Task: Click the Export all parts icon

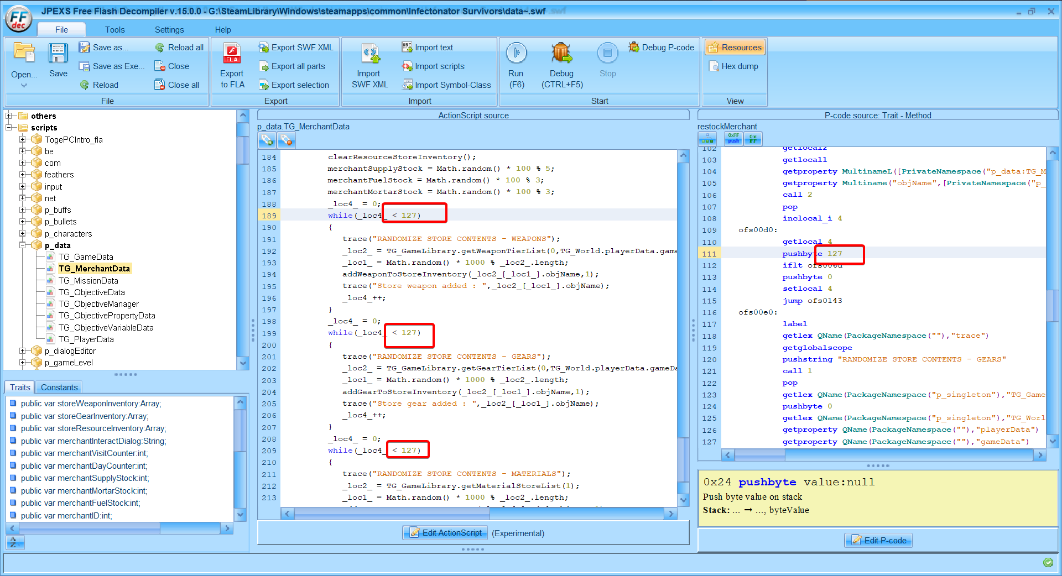Action: coord(263,66)
